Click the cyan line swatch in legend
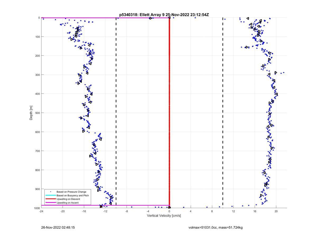Screen dimensions: 317x234 (x=50, y=195)
